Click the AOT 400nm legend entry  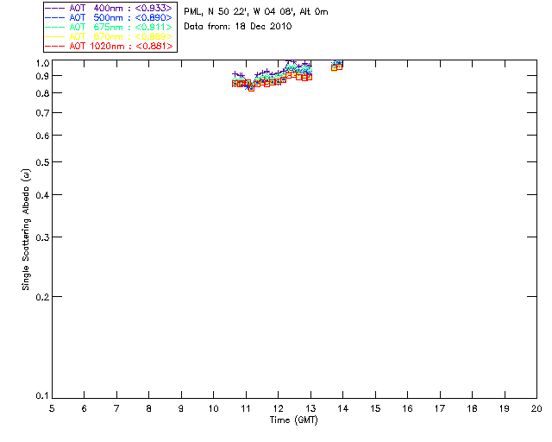109,8
